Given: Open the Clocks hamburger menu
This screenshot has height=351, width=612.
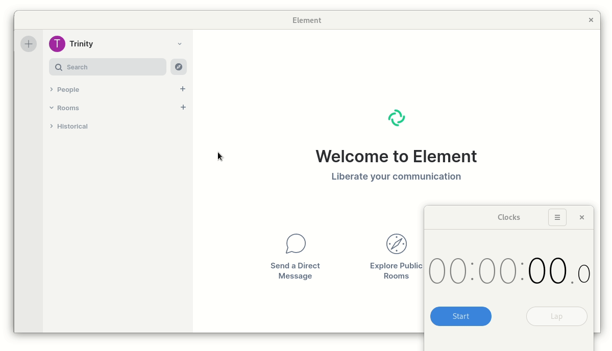Looking at the screenshot, I should 557,217.
